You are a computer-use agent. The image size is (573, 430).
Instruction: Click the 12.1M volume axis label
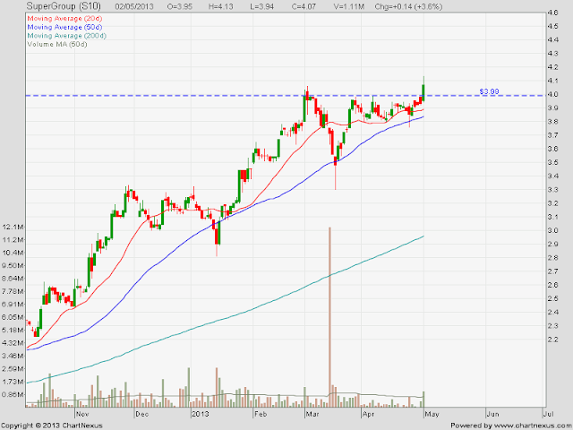tap(13, 227)
